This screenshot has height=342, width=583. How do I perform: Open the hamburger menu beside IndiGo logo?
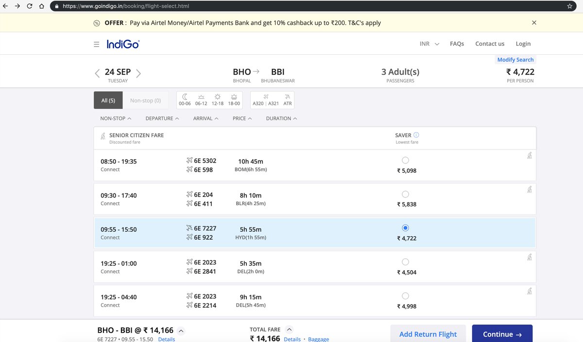click(x=96, y=44)
